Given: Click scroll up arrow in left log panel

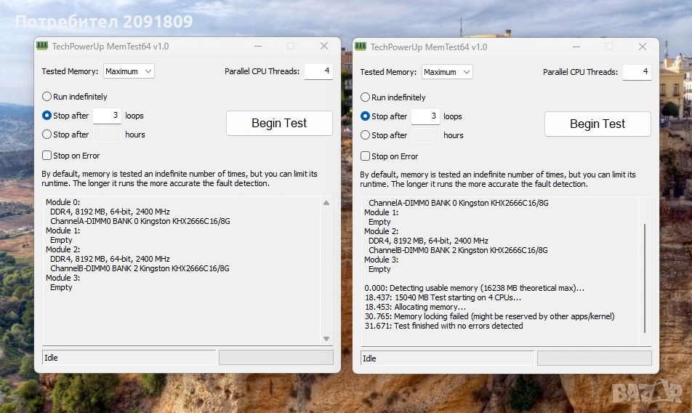Looking at the screenshot, I should (326, 203).
